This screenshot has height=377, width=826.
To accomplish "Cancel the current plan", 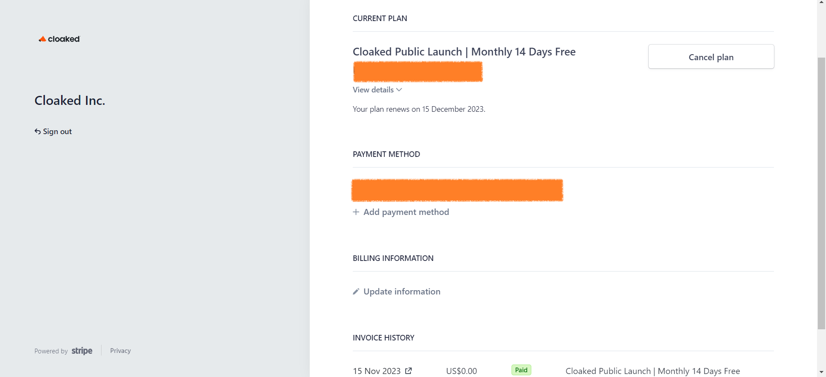I will click(x=711, y=57).
